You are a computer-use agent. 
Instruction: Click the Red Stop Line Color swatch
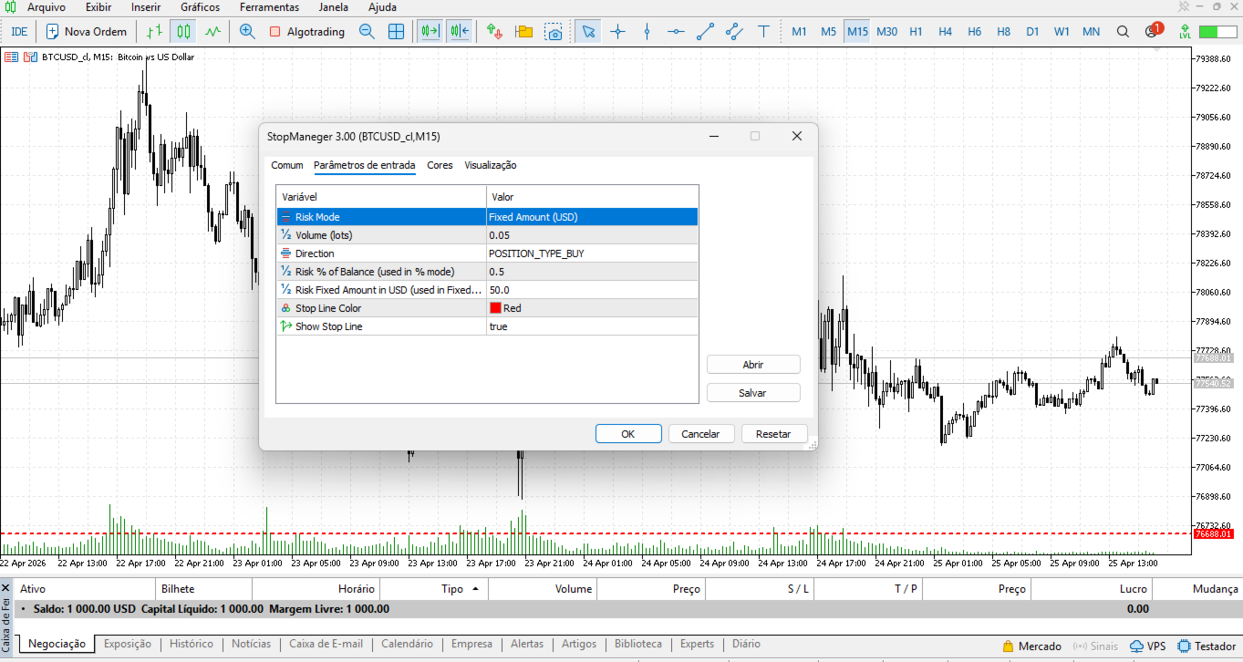tap(496, 308)
